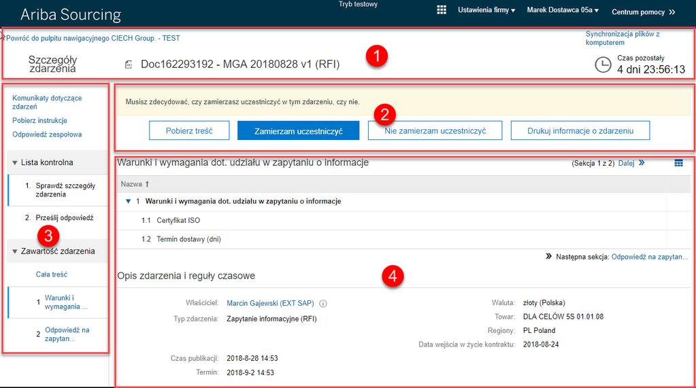Open Cała treść in event content
696x388 pixels.
pos(52,275)
